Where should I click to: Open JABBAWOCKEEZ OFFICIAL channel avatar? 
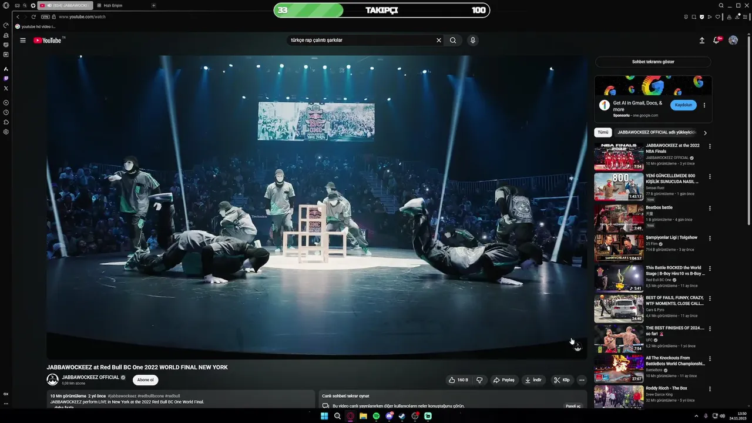pos(52,380)
